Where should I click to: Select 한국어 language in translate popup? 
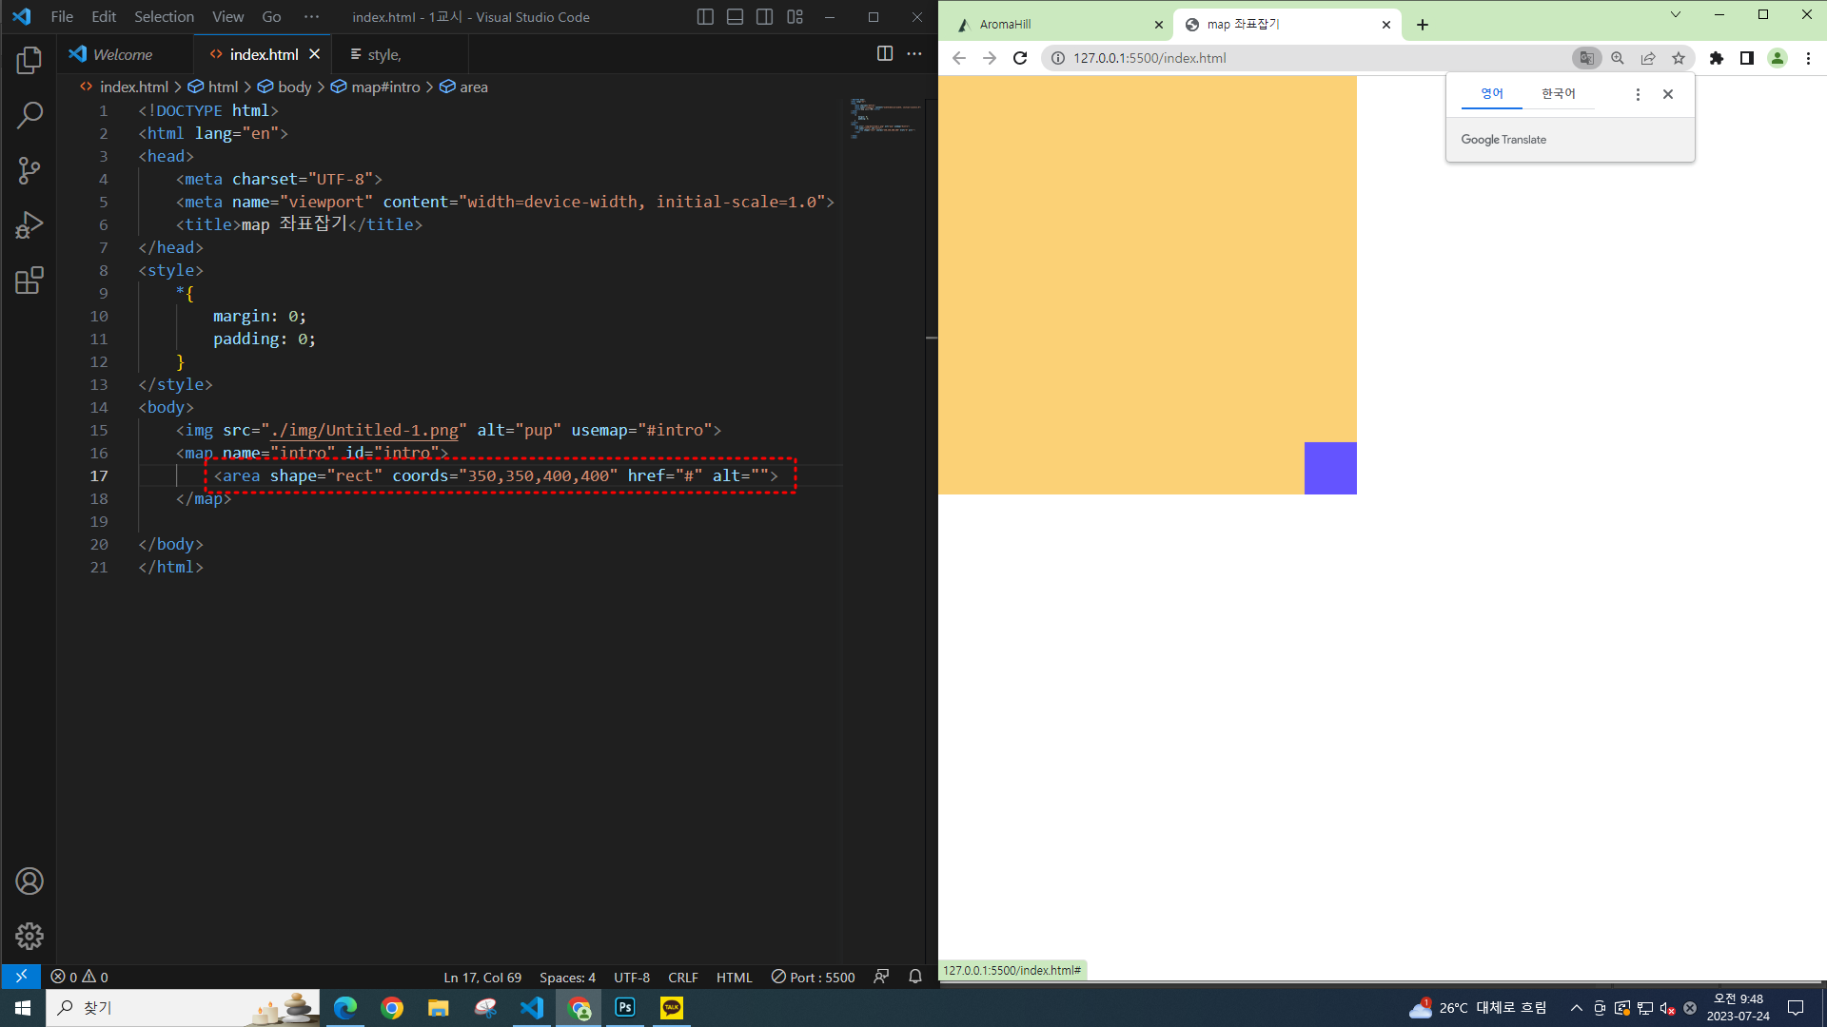pyautogui.click(x=1558, y=93)
